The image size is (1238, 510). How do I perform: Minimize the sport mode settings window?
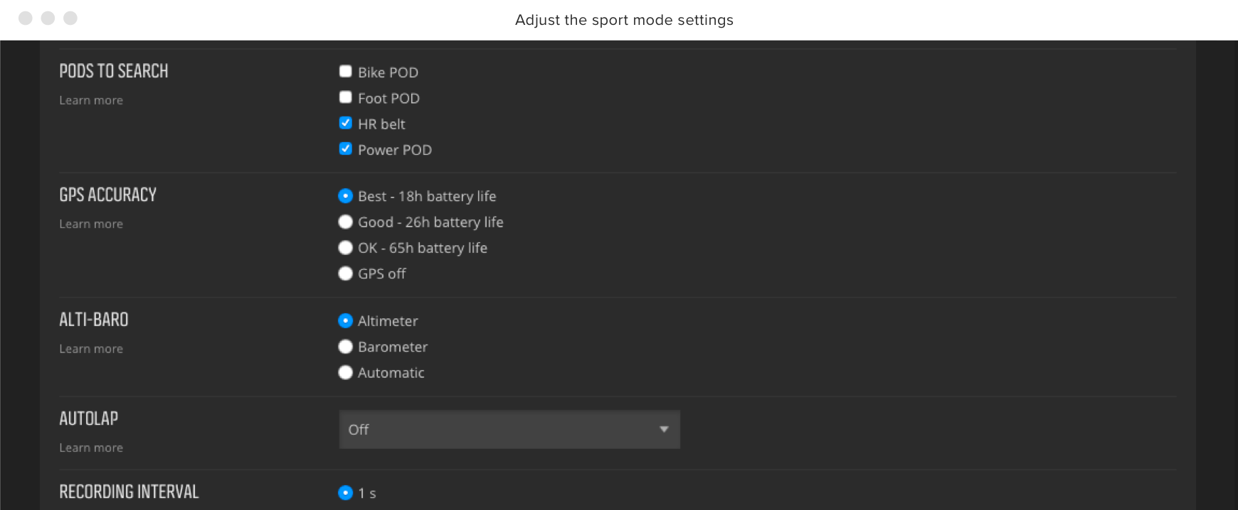point(48,18)
